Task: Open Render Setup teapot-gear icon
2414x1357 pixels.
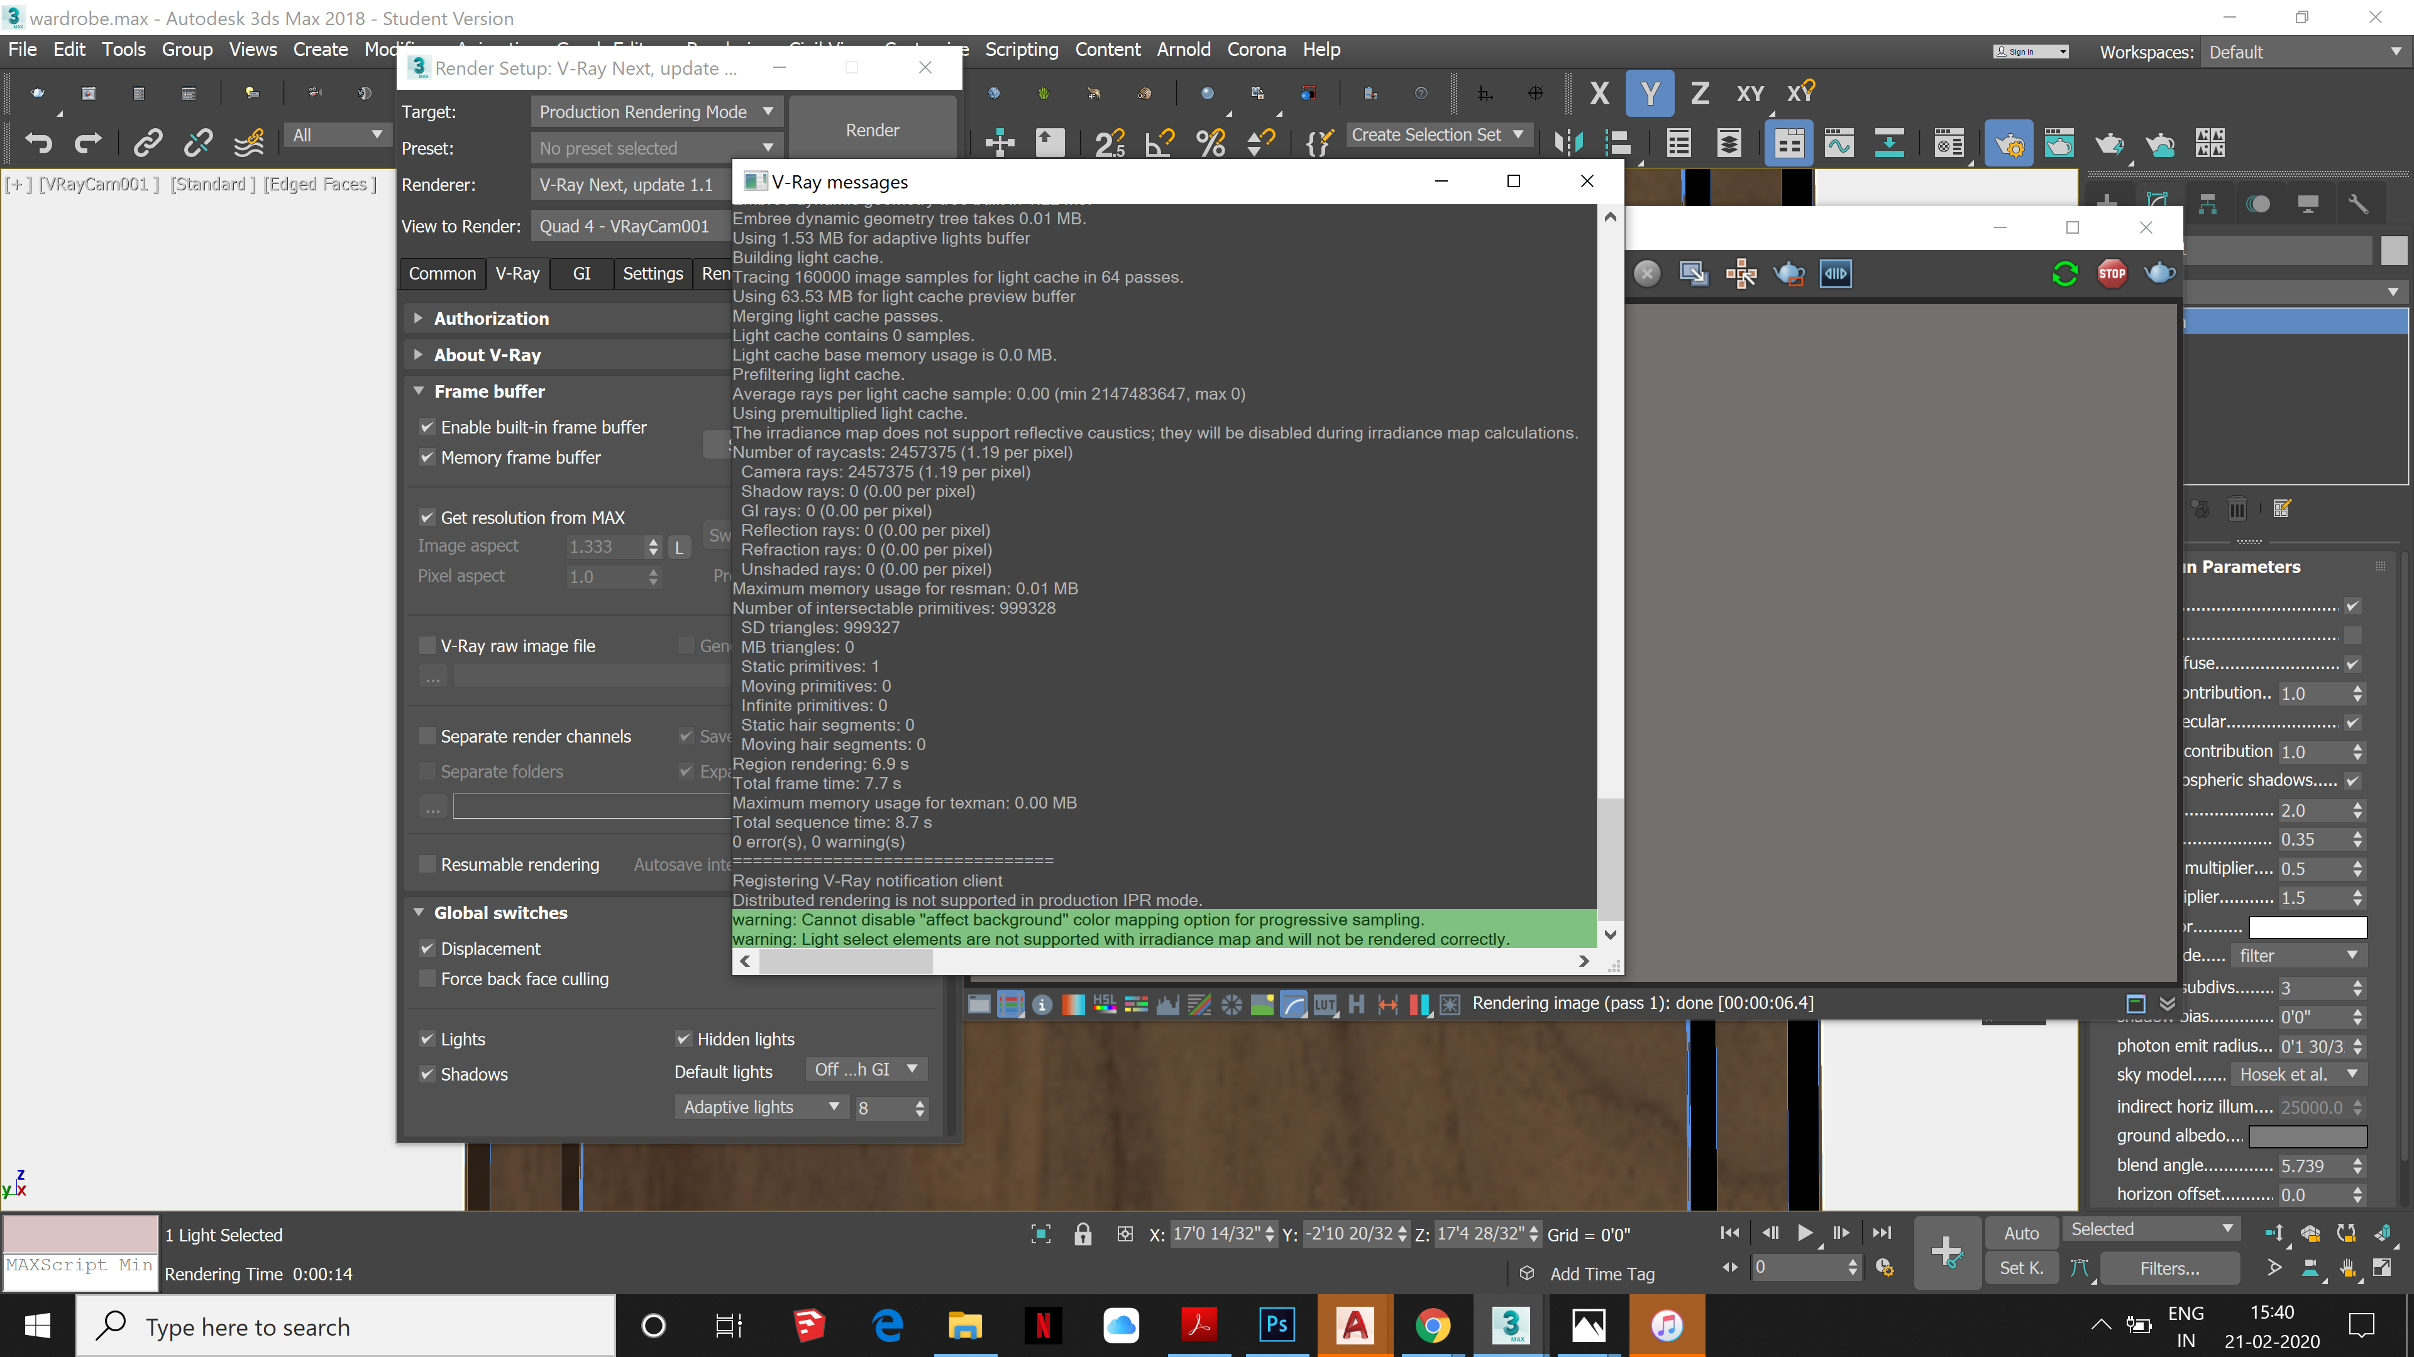Action: tap(2009, 143)
